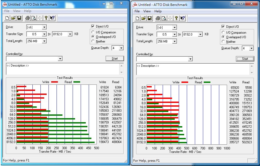Select Overlapped I/O radio in left window
Screen dimensions: 260x166
(x=93, y=37)
